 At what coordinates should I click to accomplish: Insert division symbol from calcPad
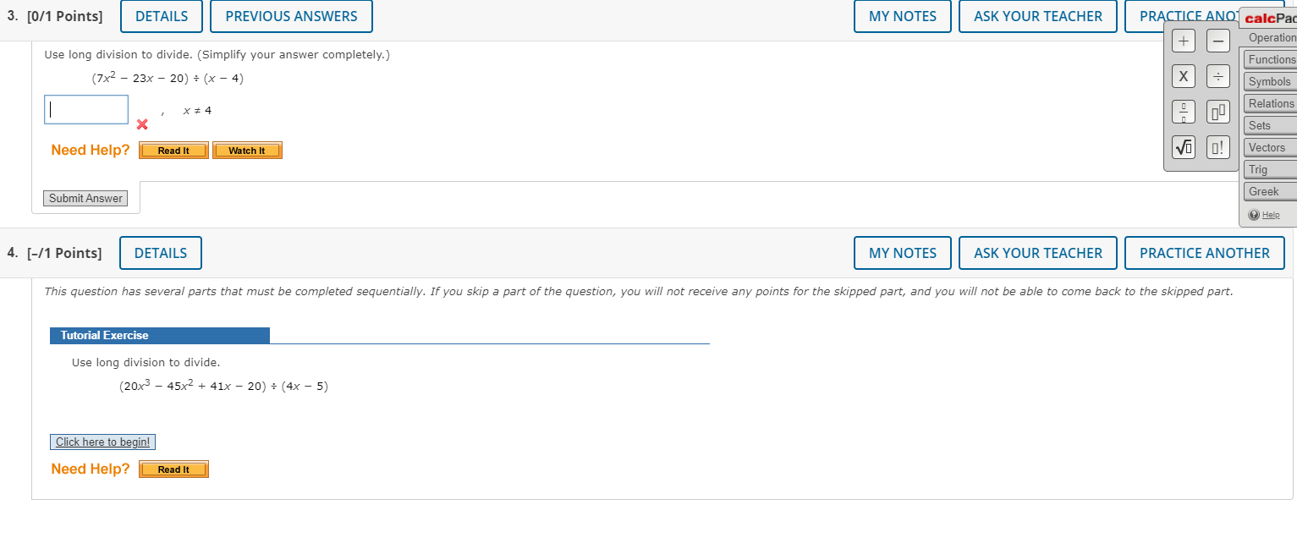(x=1217, y=76)
